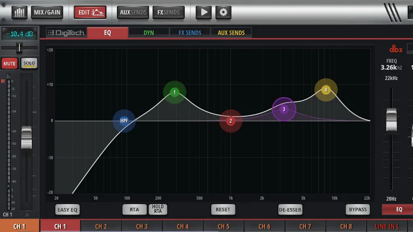Switch to the DYN tab
Screen dimensions: 413x232
(149, 33)
